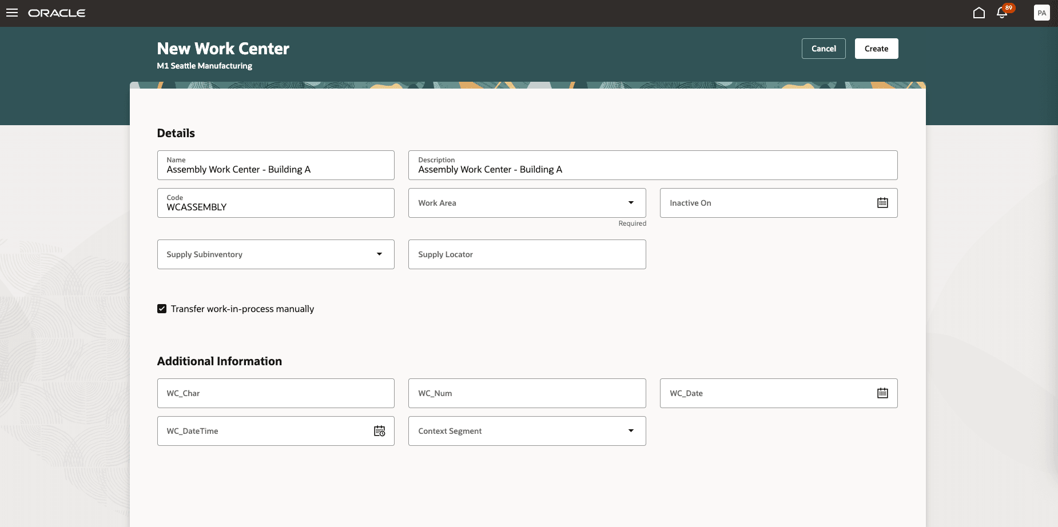Screen dimensions: 1058x527
Task: Select the Name field containing Assembly Work Center
Action: point(276,169)
